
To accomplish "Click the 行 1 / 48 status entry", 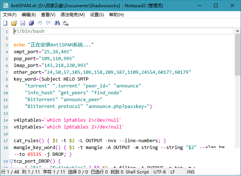I will (x=10, y=172).
